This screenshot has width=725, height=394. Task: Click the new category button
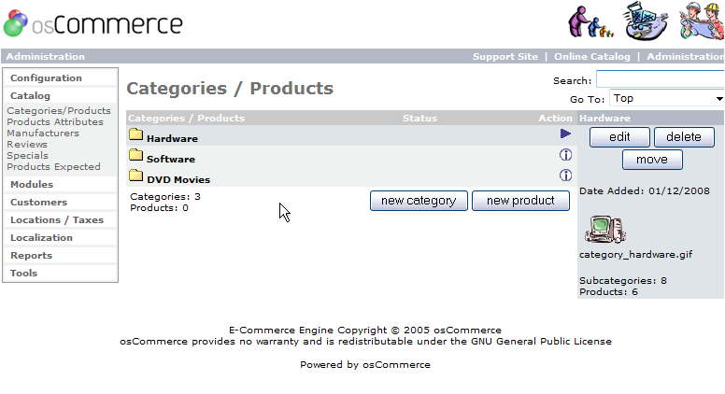(x=419, y=201)
